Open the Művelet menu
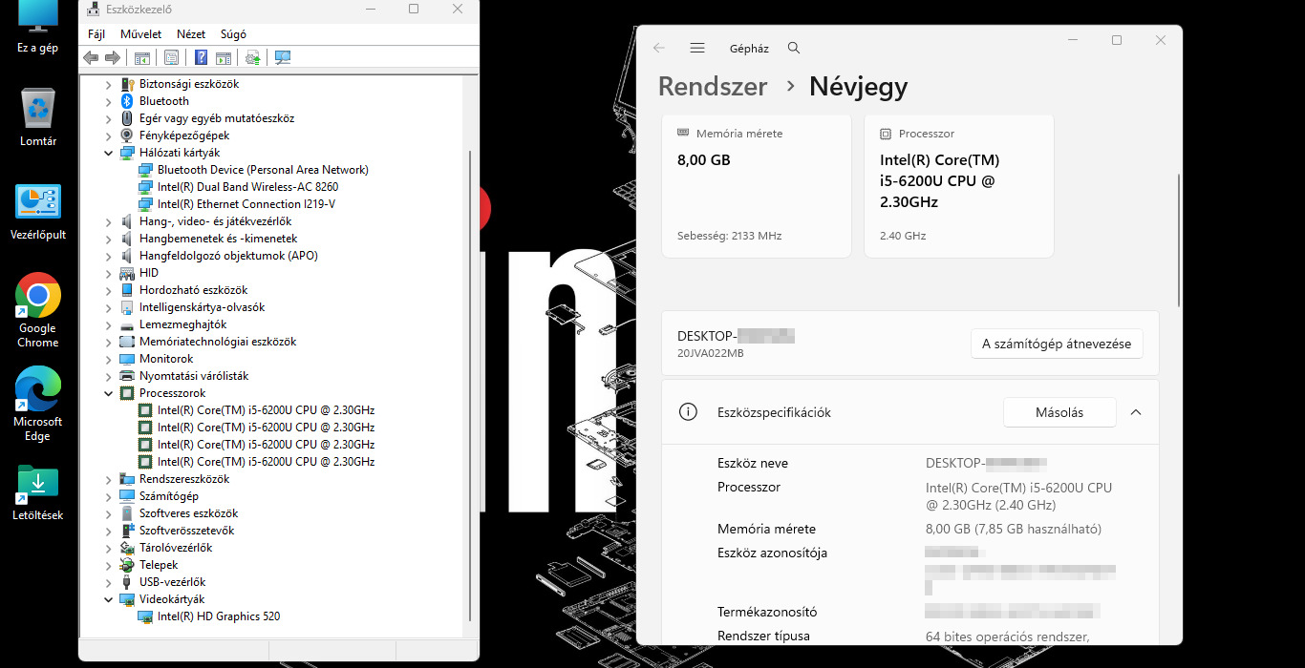The height and width of the screenshot is (668, 1305). pos(140,34)
